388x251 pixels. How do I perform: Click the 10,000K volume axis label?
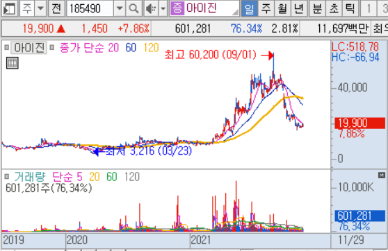(356, 188)
